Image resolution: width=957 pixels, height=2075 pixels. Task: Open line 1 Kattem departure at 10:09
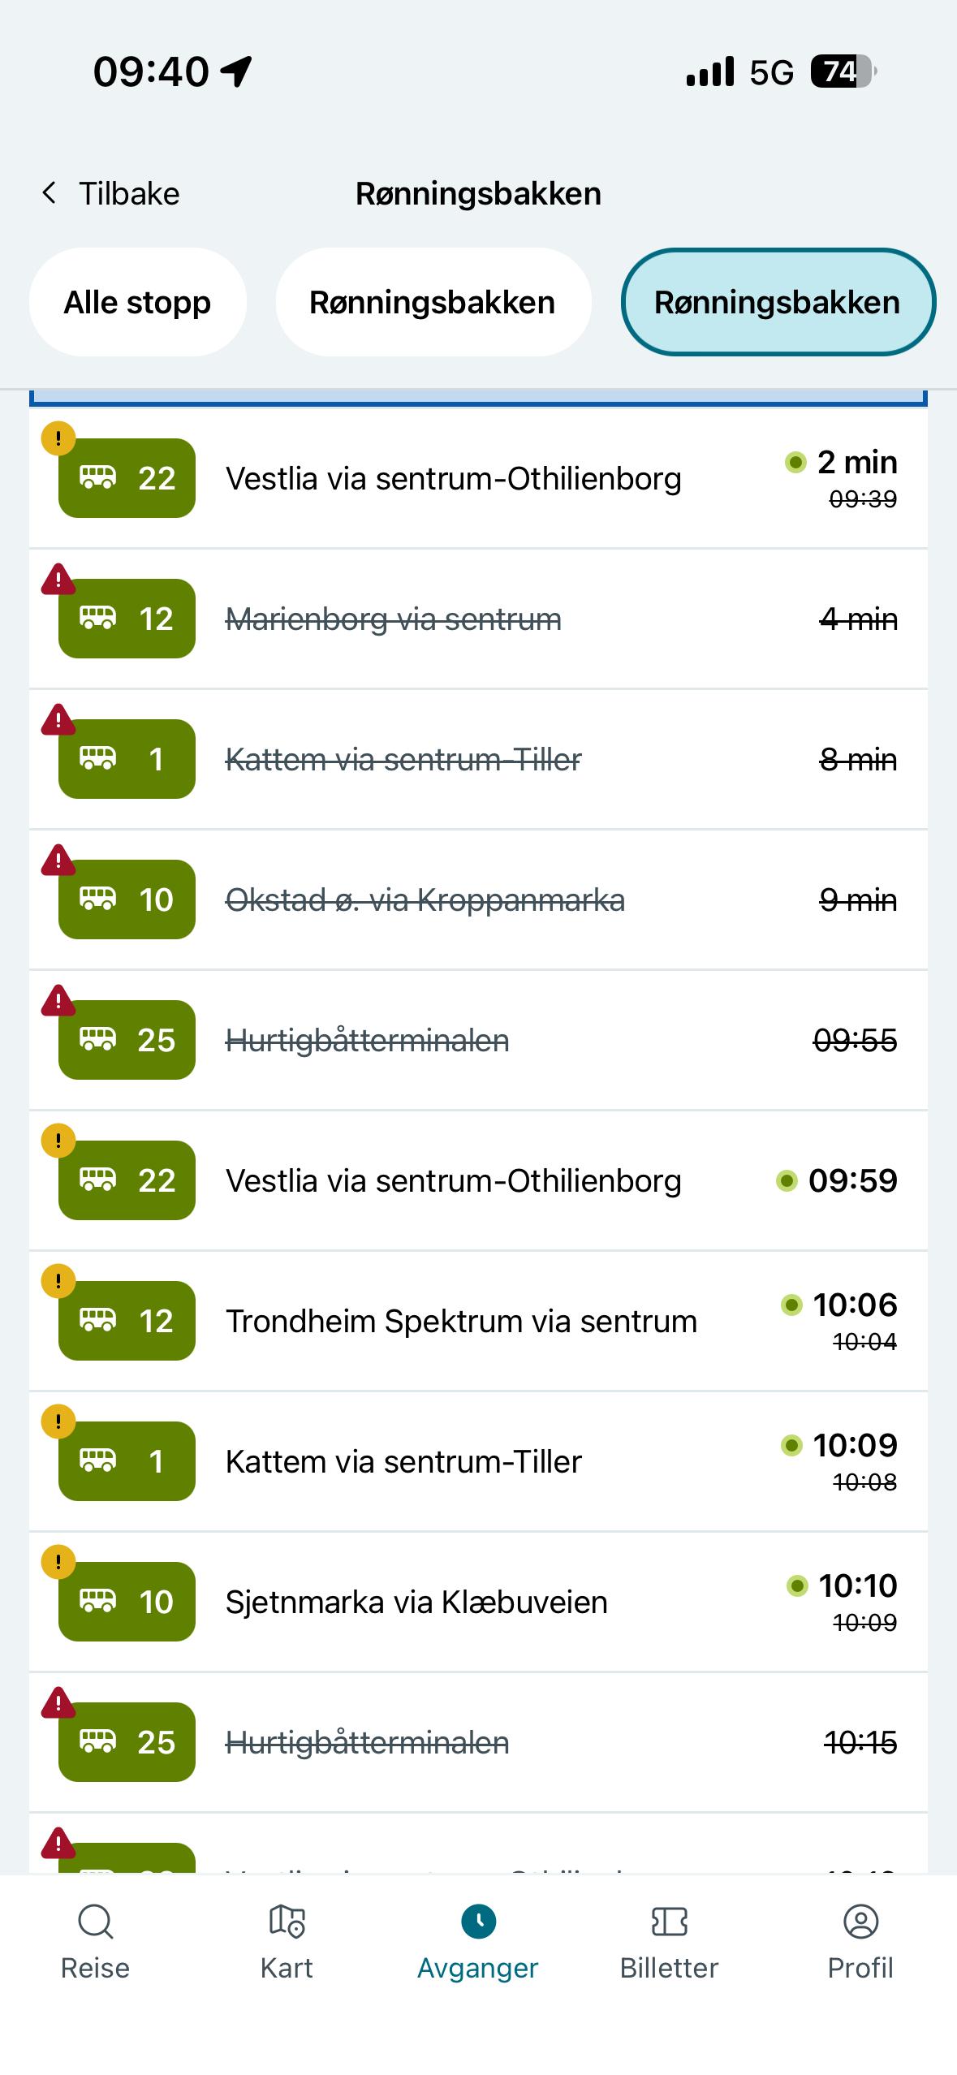(478, 1461)
